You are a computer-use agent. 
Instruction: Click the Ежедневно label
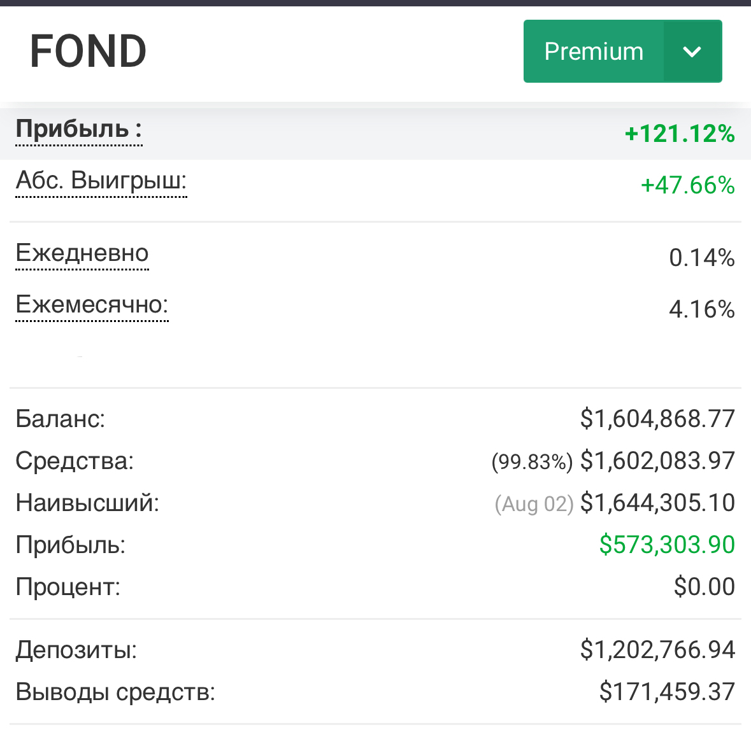click(x=82, y=253)
